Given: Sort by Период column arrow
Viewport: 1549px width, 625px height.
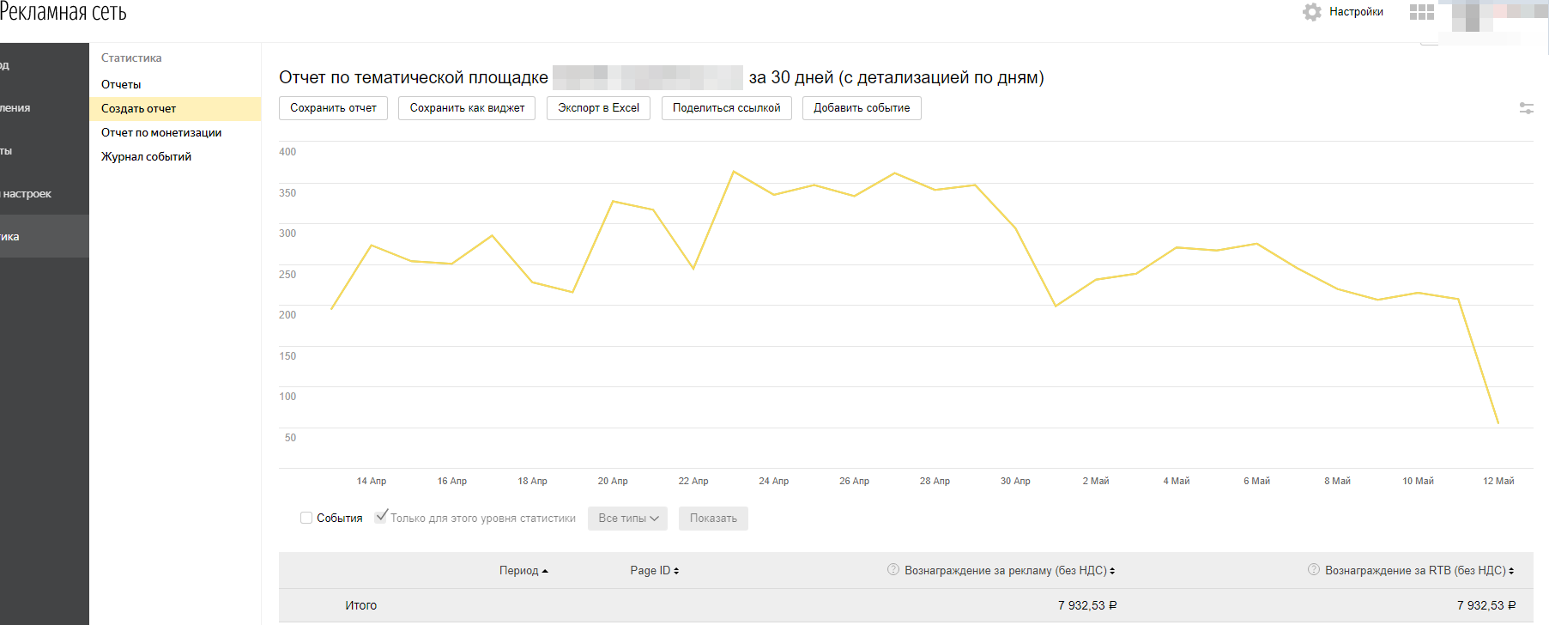Looking at the screenshot, I should (545, 571).
